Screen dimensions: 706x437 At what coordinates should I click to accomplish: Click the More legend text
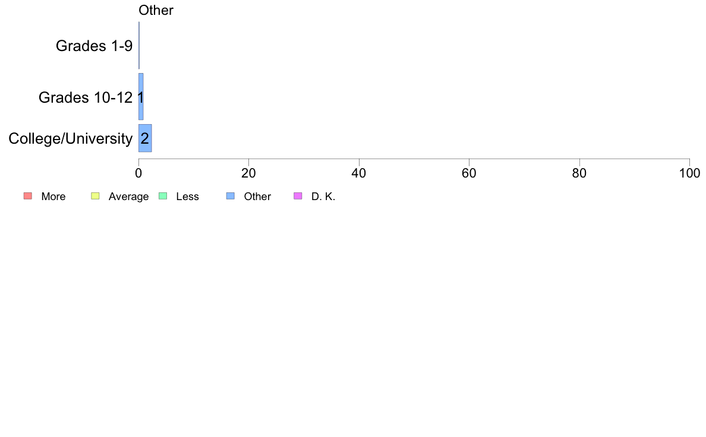[x=53, y=197]
